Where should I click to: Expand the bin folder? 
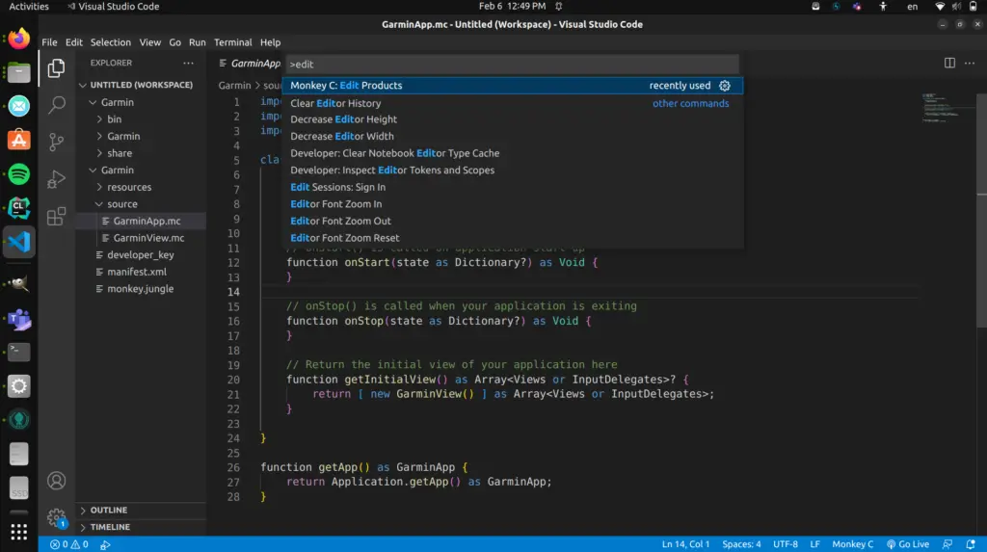141,118
